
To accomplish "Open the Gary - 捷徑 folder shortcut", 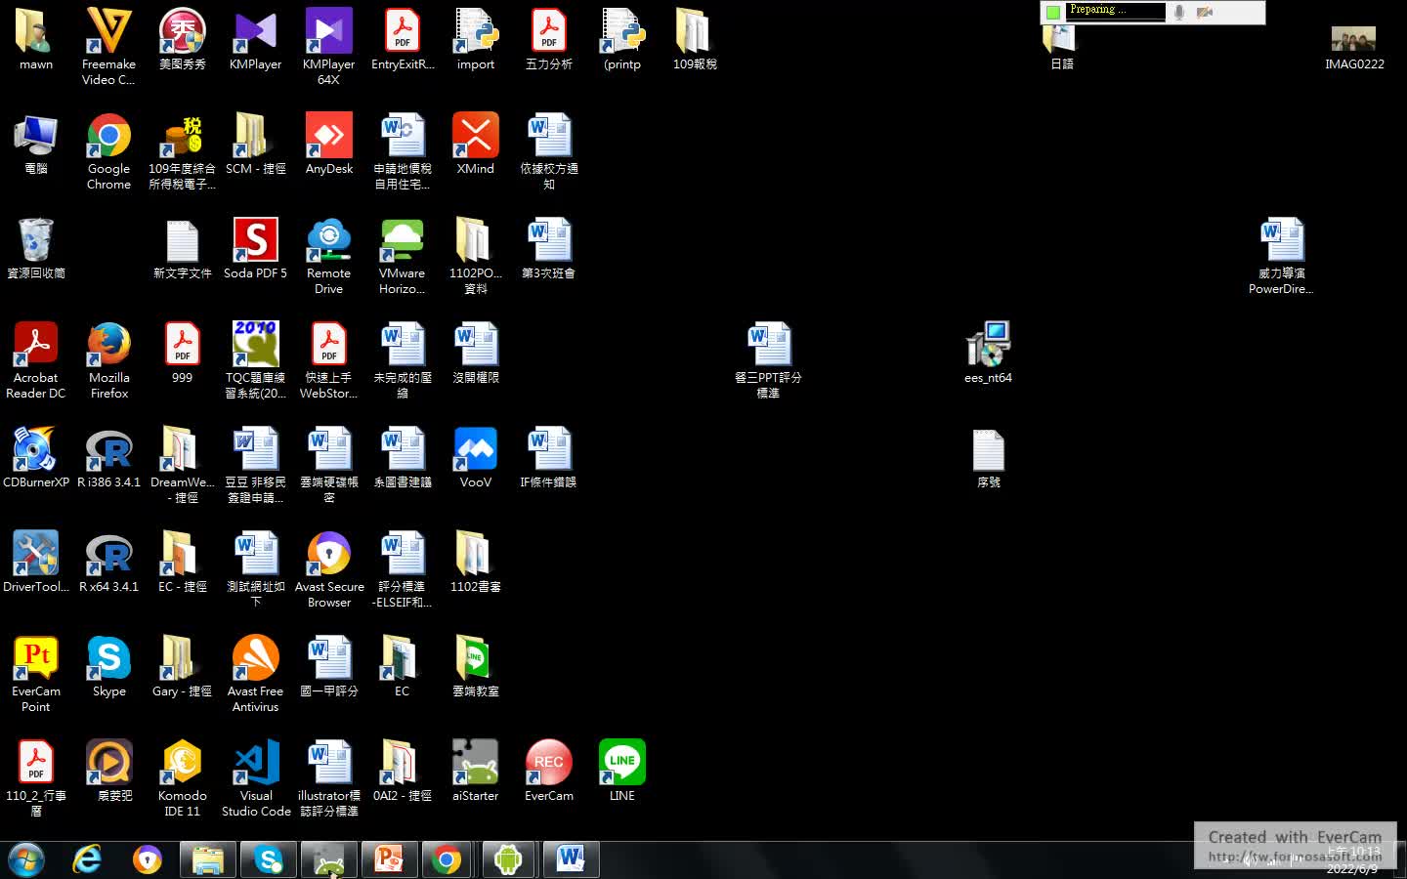I will [182, 666].
